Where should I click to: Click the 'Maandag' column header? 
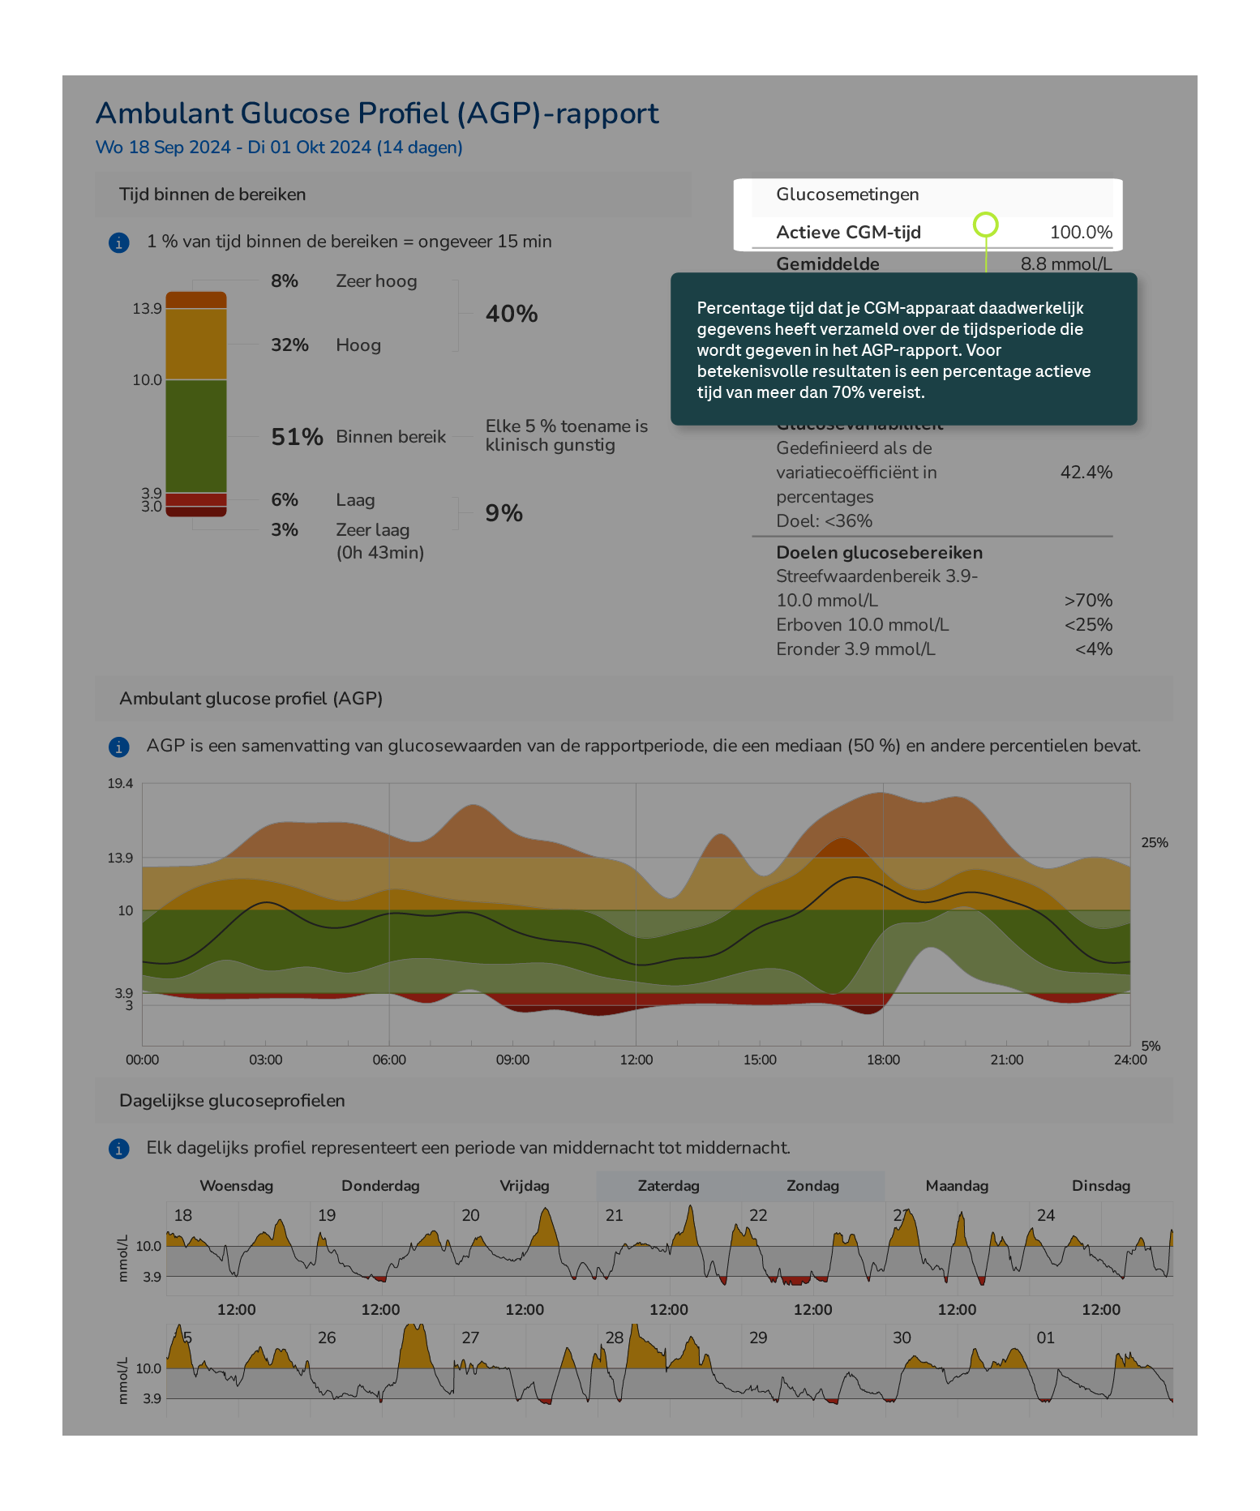tap(957, 1186)
